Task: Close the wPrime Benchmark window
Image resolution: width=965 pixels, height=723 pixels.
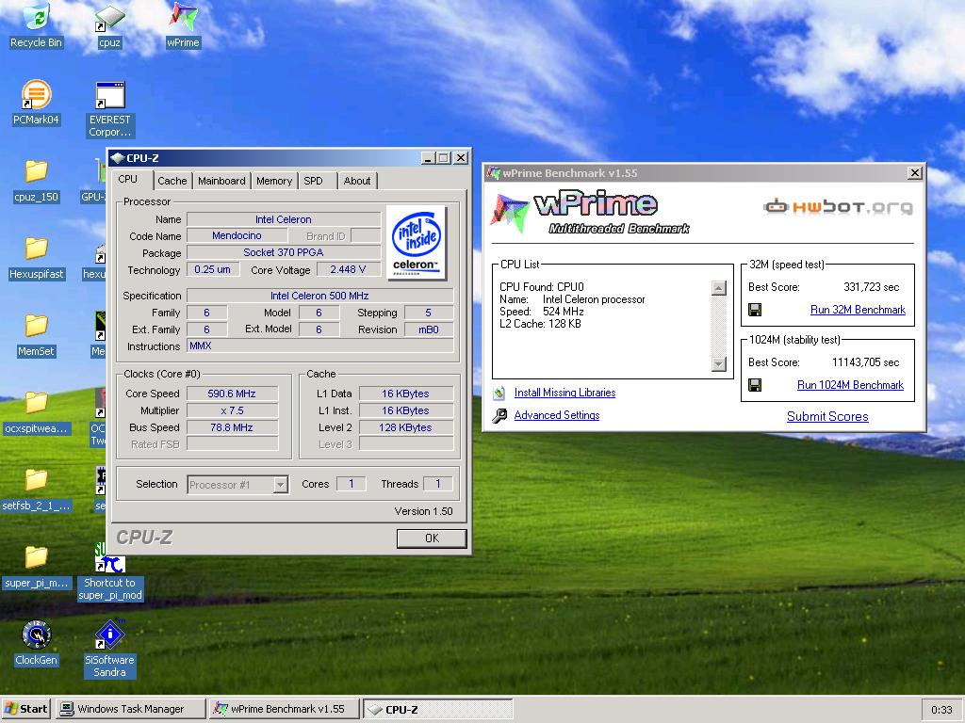Action: click(914, 173)
